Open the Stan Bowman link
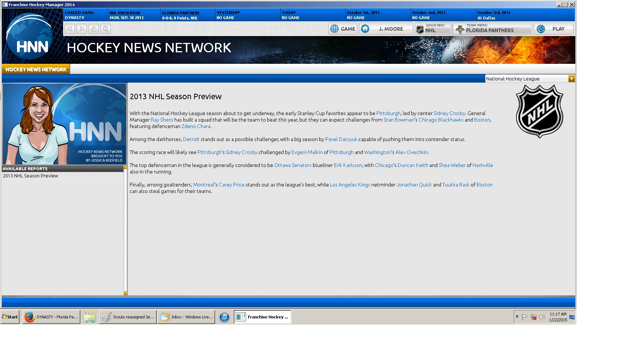Screen dimensions: 634x357 (x=399, y=120)
